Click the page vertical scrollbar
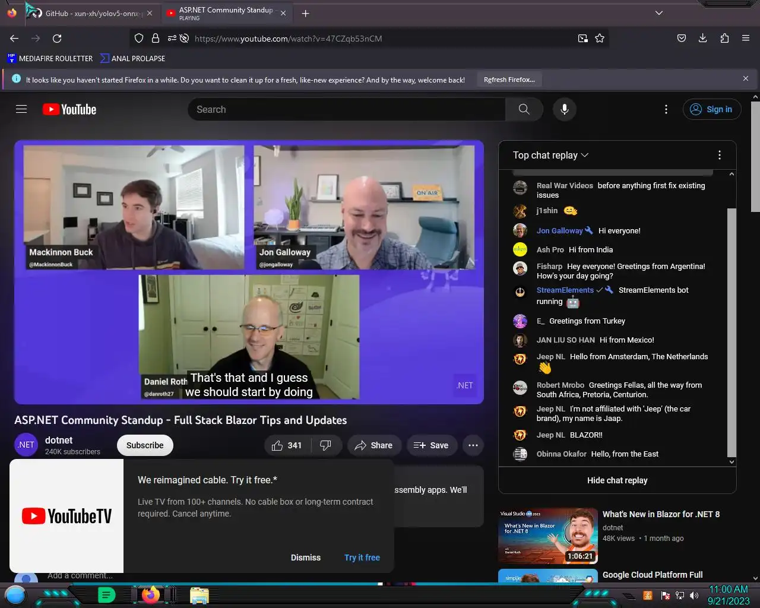 click(x=755, y=156)
